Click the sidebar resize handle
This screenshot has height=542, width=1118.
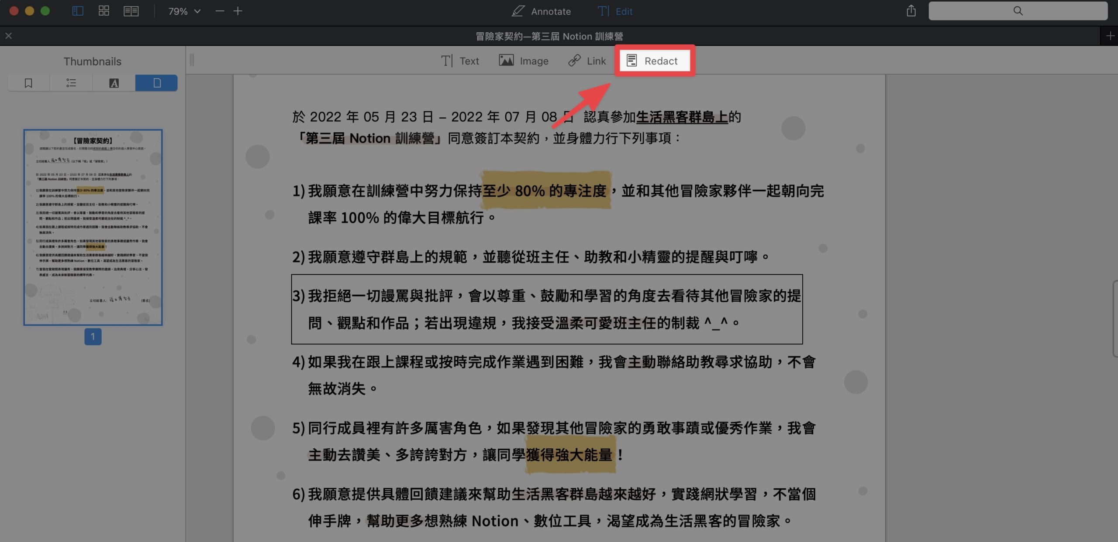[192, 60]
